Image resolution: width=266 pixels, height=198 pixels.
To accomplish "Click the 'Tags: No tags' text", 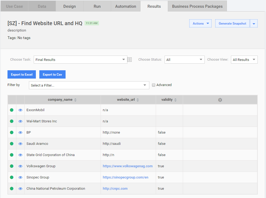I will point(19,38).
